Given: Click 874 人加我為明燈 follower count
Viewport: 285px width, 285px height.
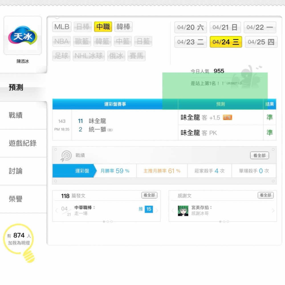Looking at the screenshot, I should [19, 239].
